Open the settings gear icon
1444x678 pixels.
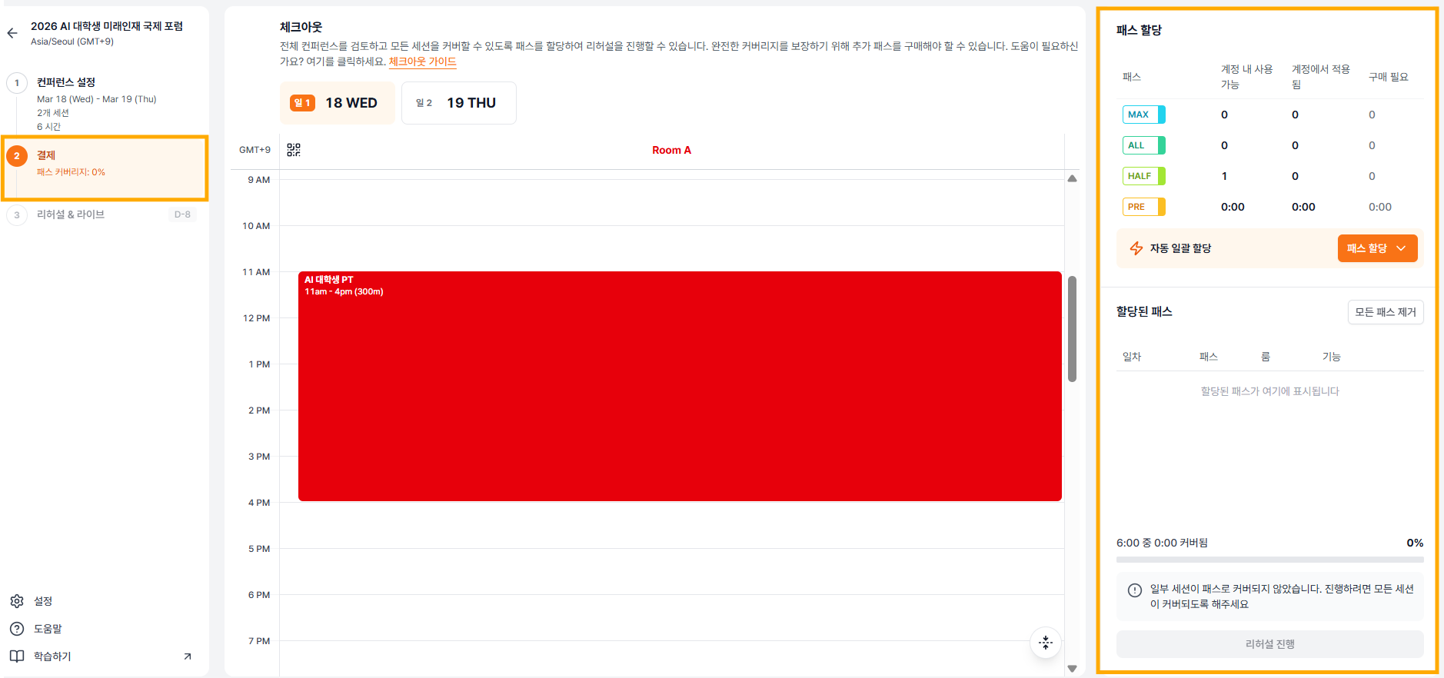point(17,601)
